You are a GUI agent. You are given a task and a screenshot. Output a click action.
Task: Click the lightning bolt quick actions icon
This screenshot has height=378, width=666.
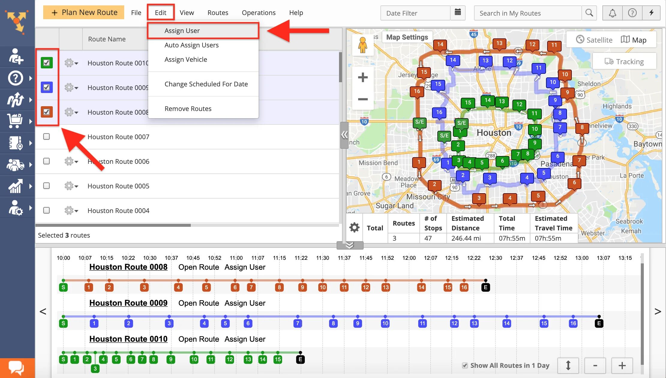tap(651, 13)
